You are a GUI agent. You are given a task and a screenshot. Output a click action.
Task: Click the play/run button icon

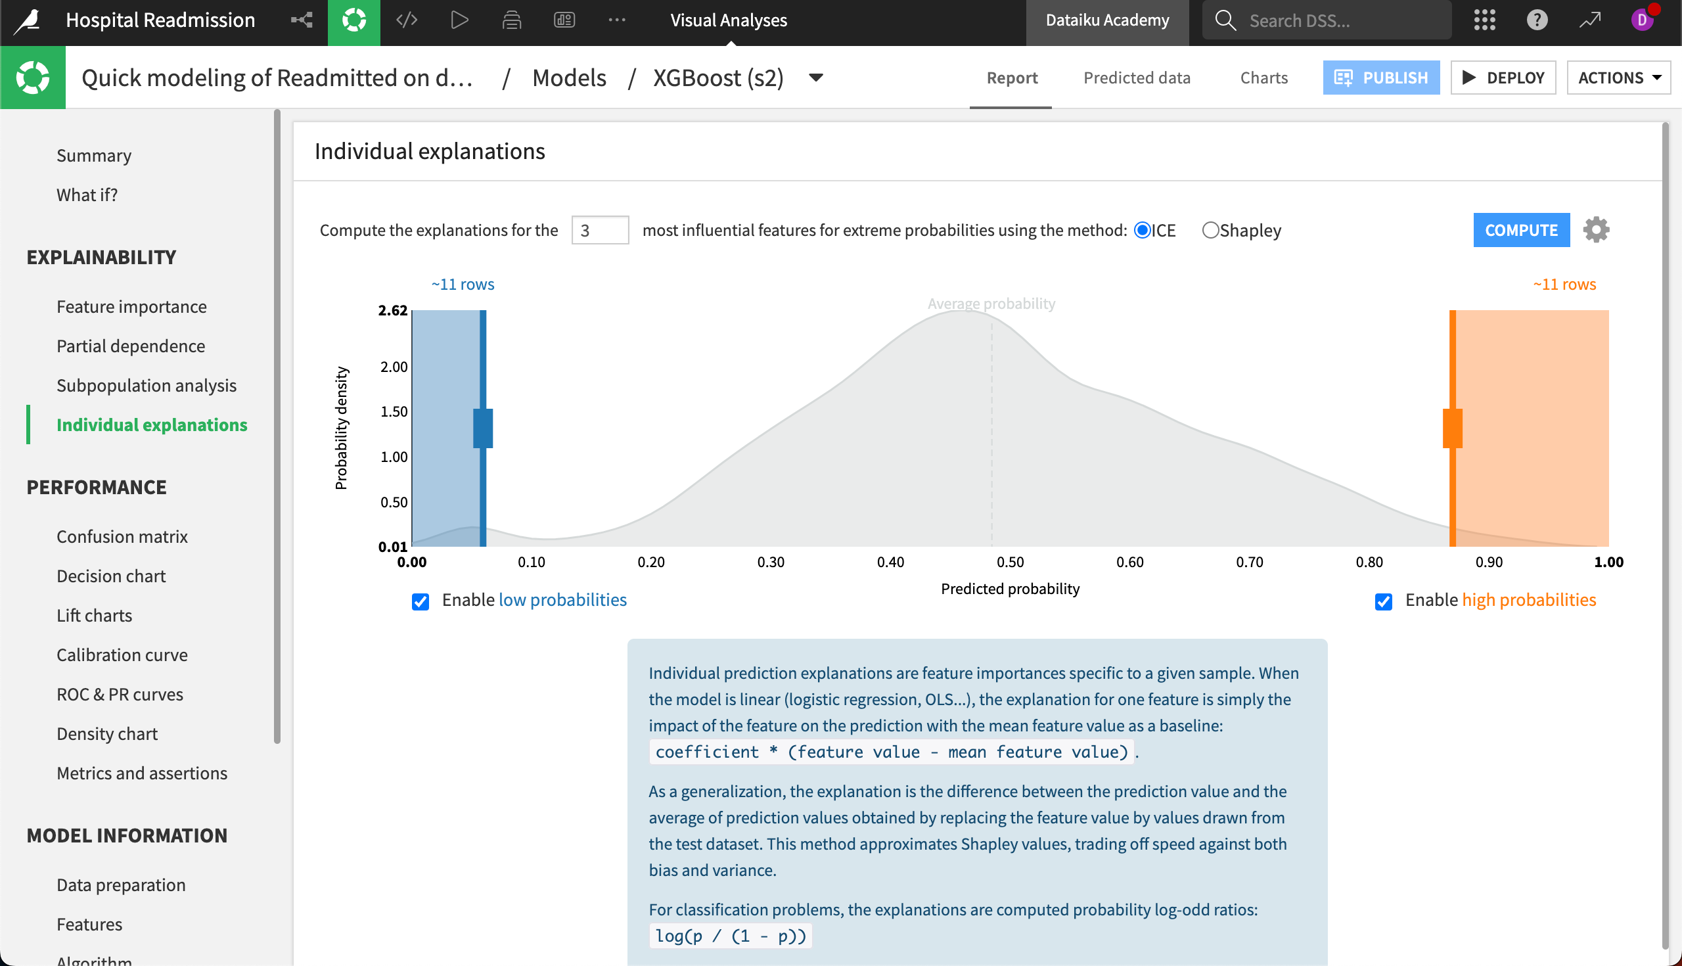pyautogui.click(x=459, y=20)
